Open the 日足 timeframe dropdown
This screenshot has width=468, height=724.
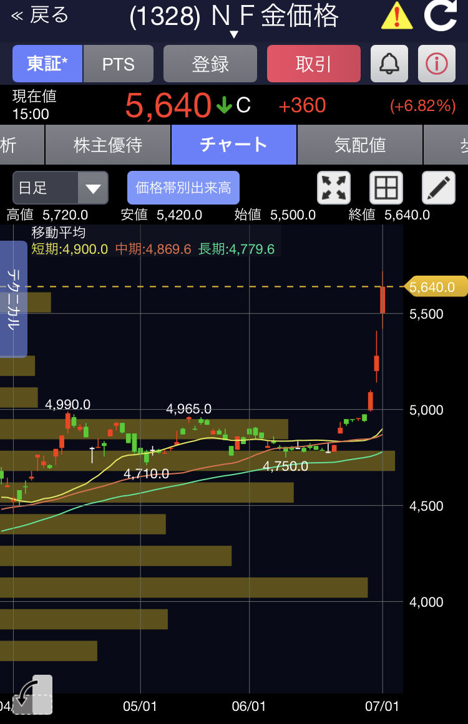click(x=61, y=188)
